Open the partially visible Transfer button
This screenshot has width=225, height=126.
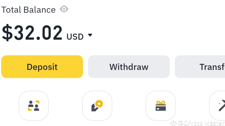(200, 67)
